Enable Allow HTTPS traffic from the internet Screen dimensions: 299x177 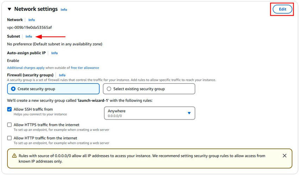pyautogui.click(x=9, y=125)
